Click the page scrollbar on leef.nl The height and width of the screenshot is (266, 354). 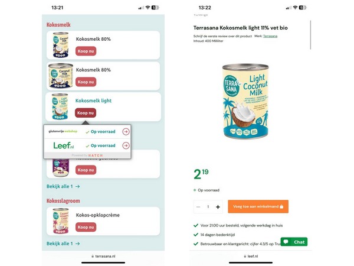[x=310, y=35]
